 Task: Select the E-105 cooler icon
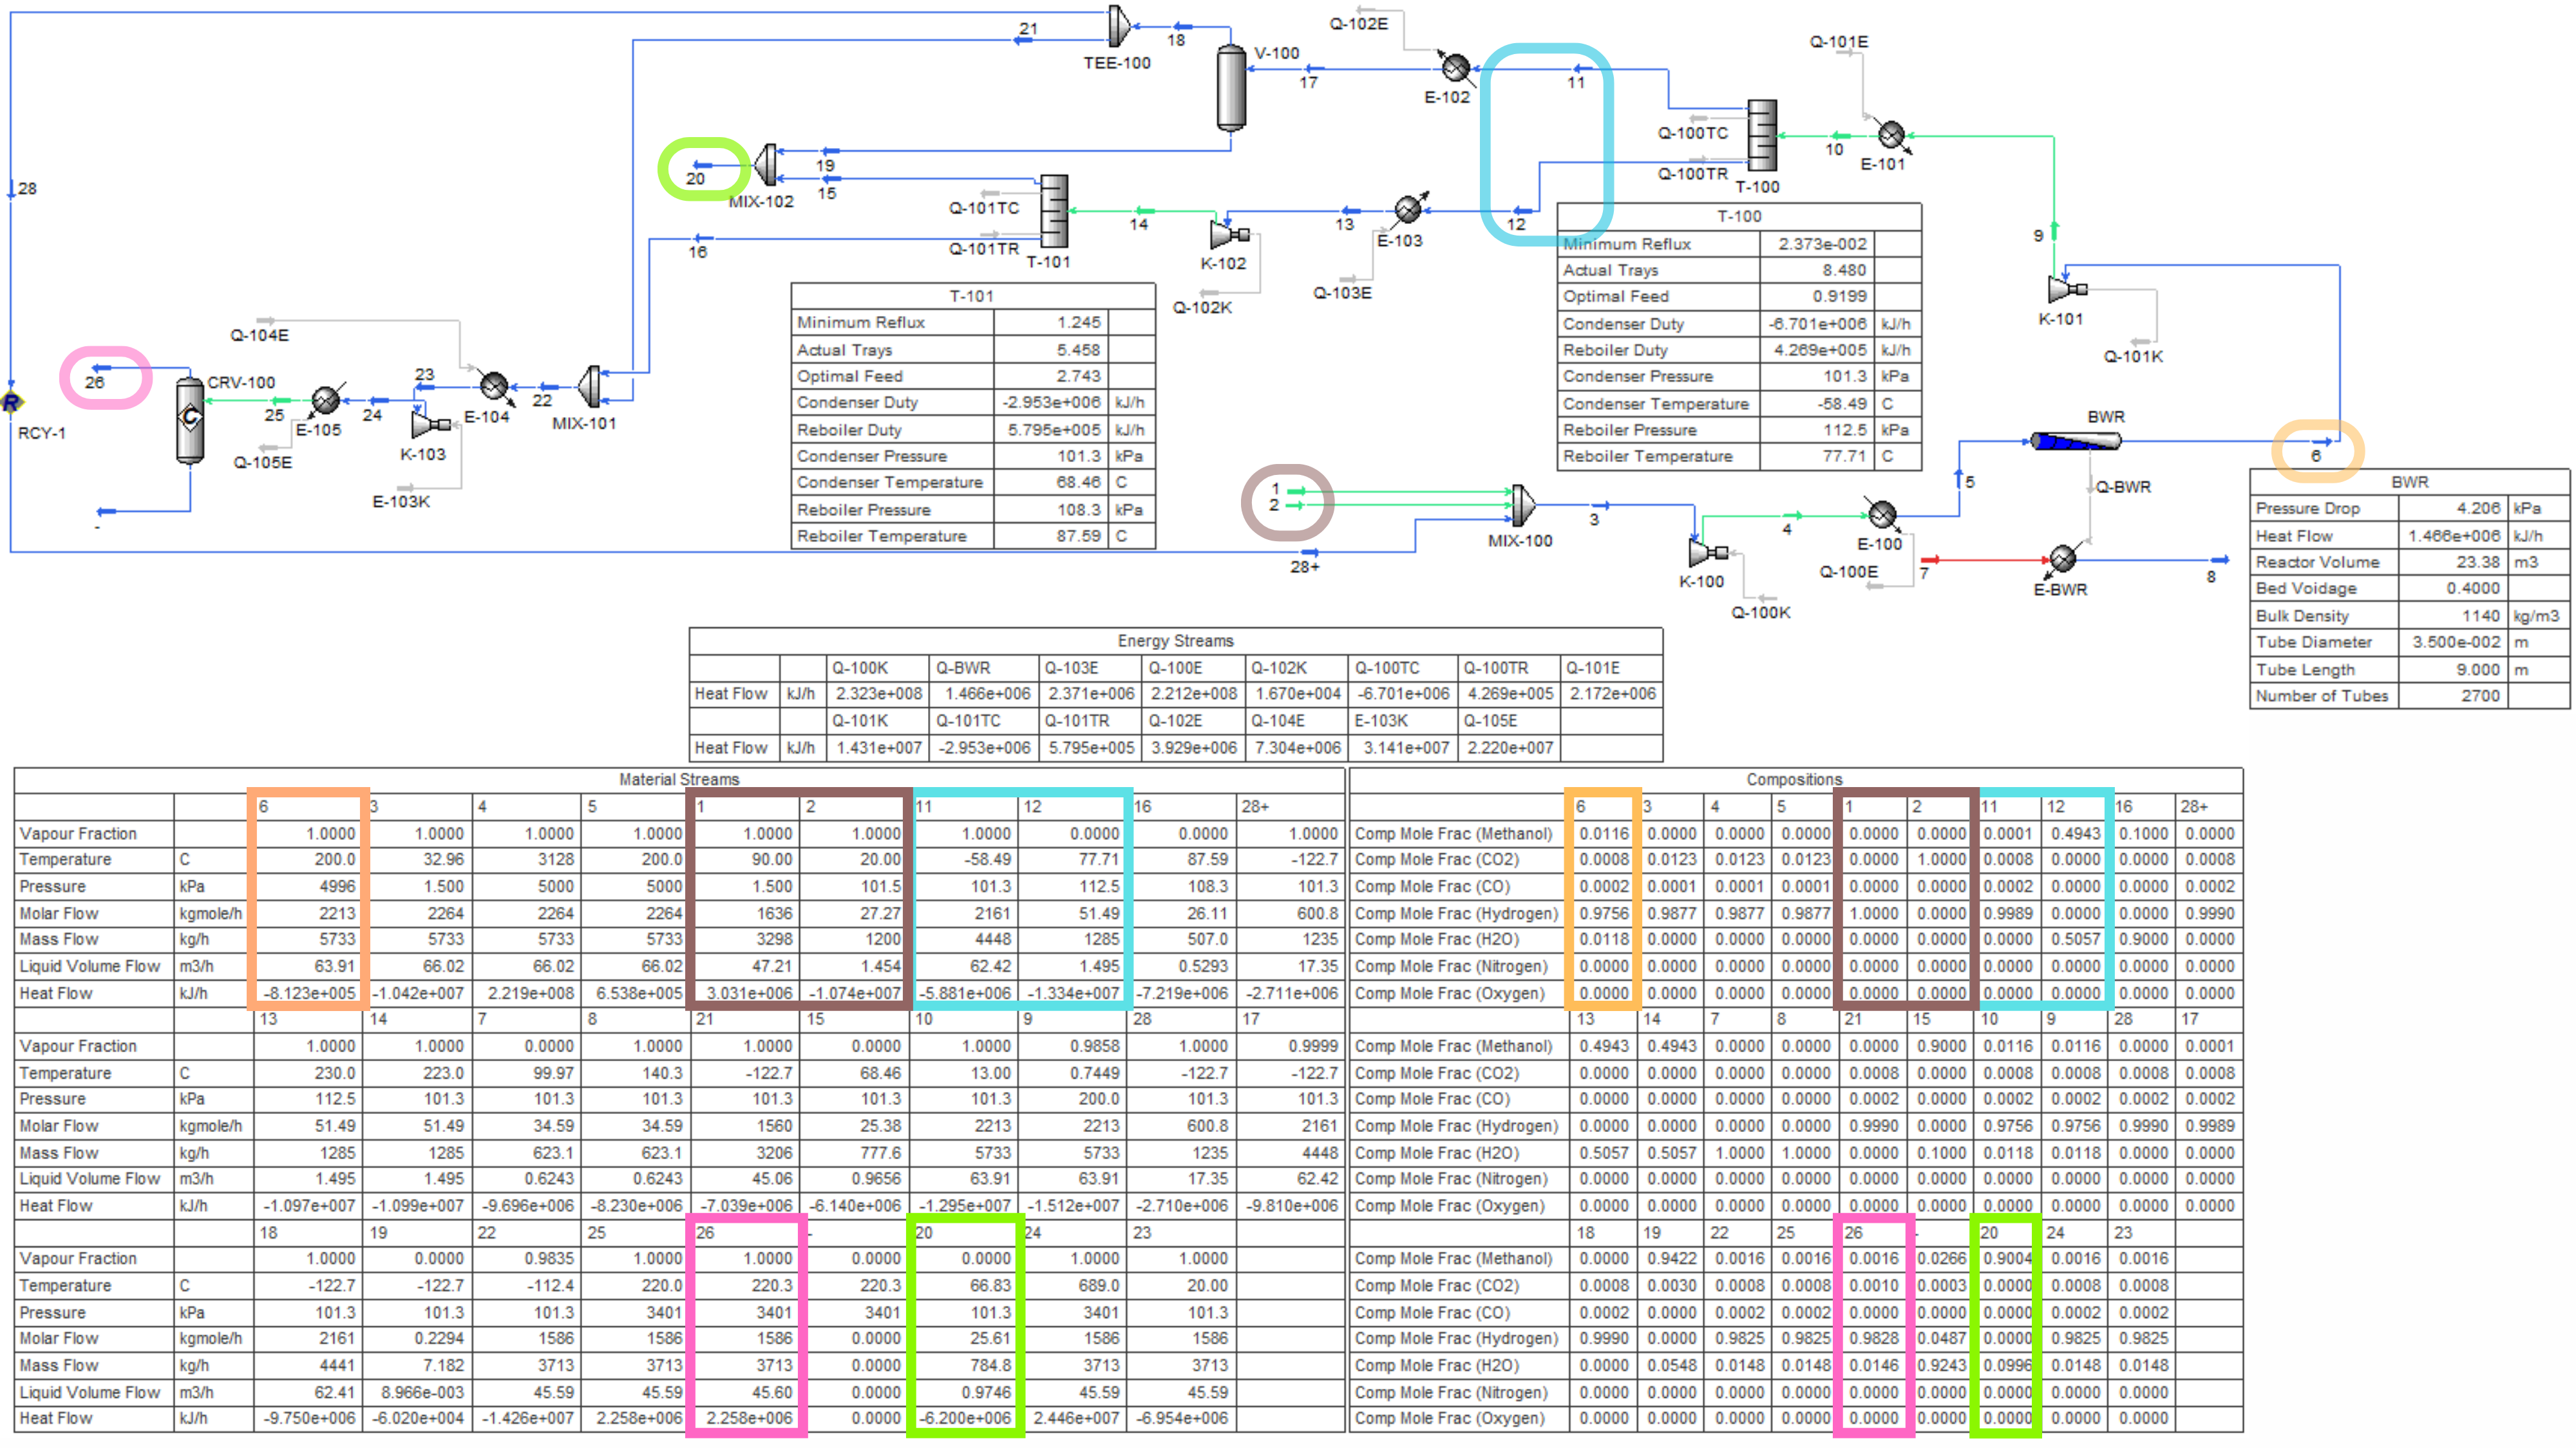point(326,401)
